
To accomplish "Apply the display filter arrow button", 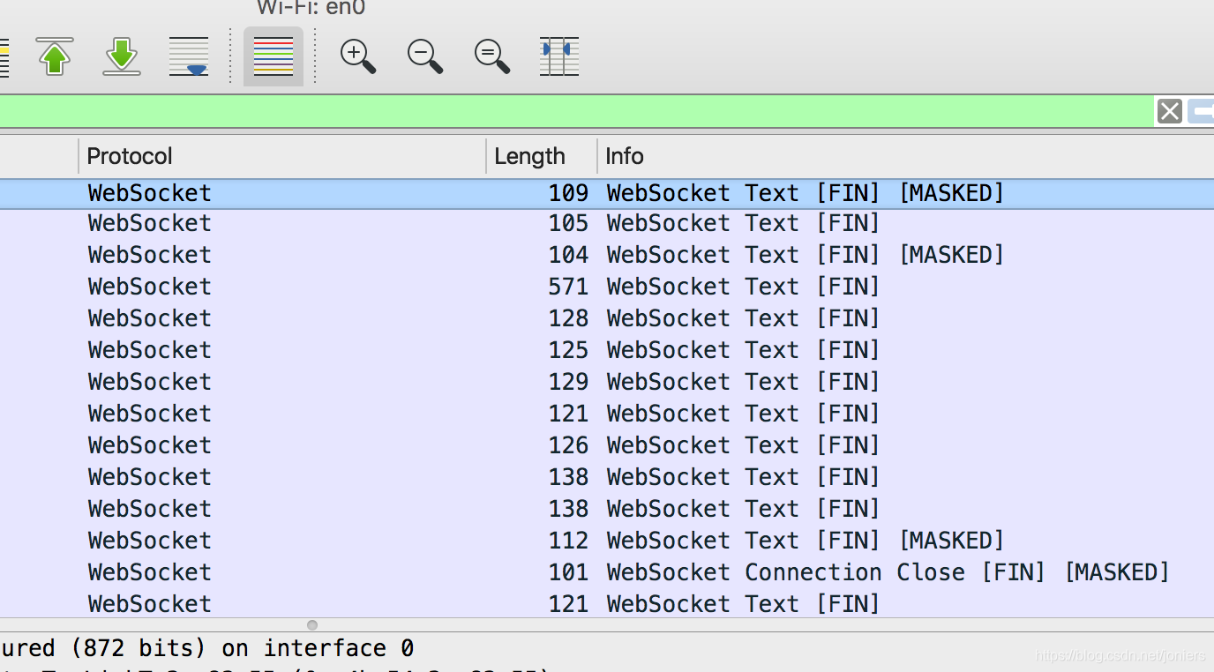I will [x=1201, y=111].
